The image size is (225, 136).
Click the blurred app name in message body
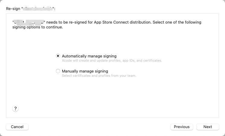point(29,23)
